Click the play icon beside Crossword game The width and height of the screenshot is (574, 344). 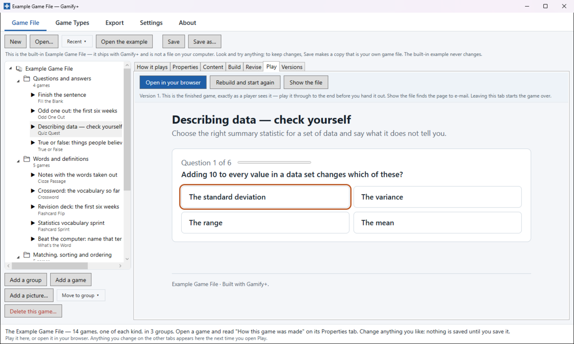pyautogui.click(x=33, y=191)
